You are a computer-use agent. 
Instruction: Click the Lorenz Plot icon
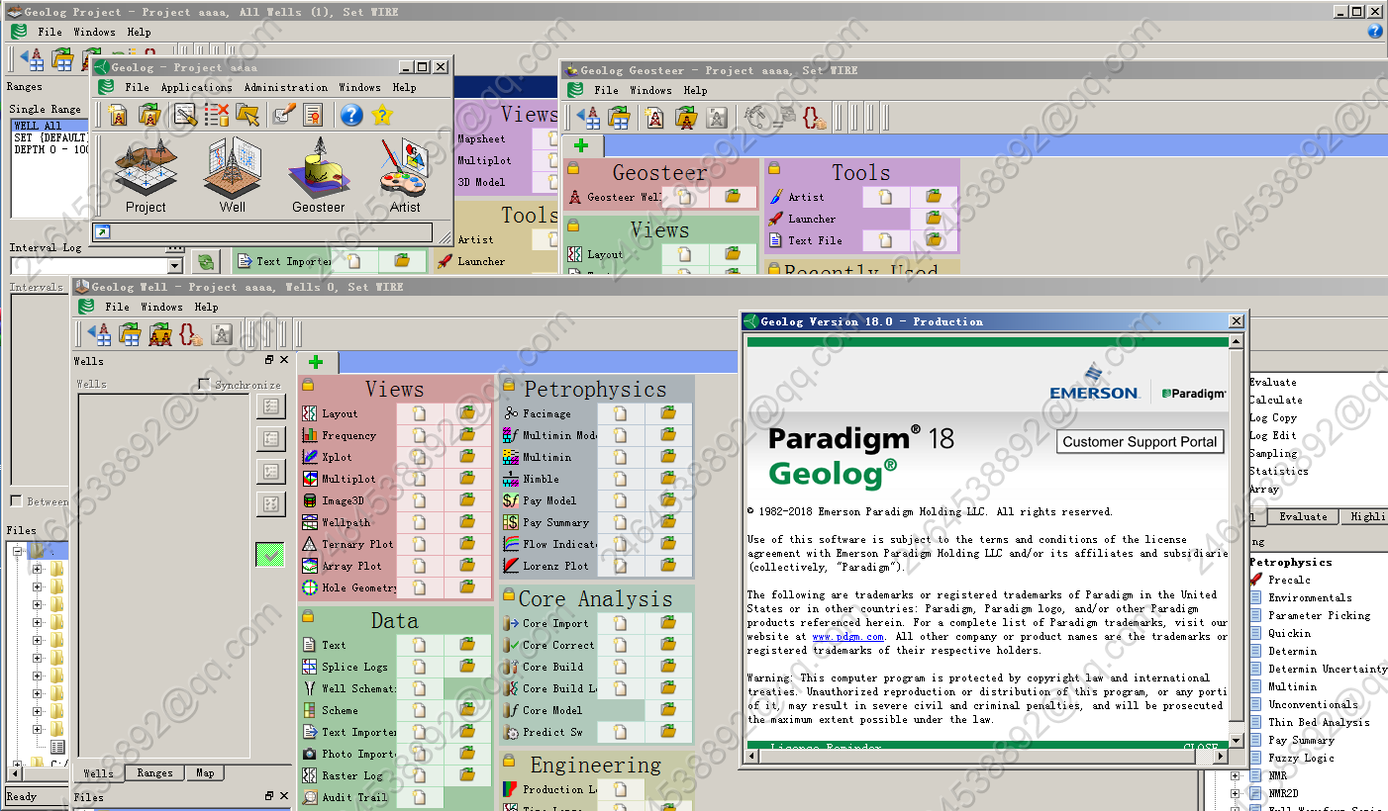pos(511,566)
